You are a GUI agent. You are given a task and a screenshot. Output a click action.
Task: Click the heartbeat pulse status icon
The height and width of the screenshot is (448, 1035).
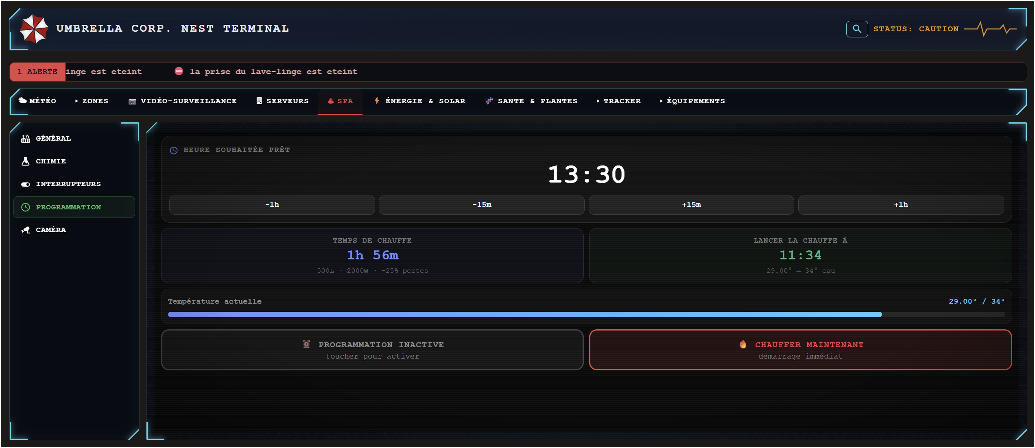point(990,29)
